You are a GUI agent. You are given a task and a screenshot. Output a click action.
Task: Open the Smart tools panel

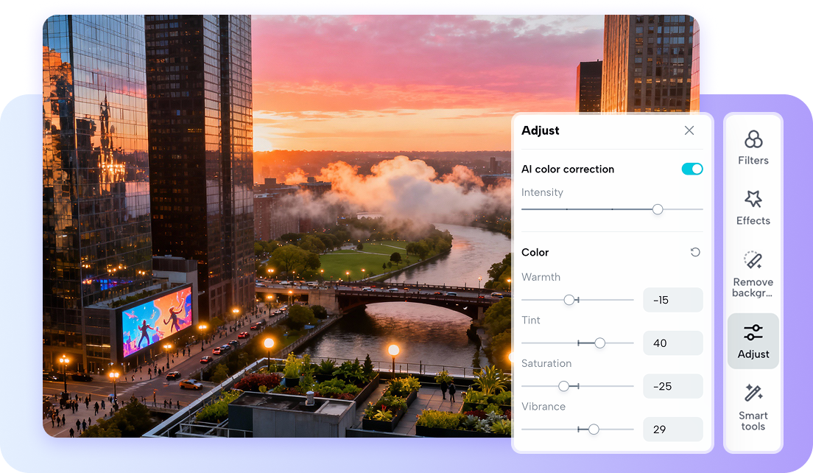pos(753,407)
